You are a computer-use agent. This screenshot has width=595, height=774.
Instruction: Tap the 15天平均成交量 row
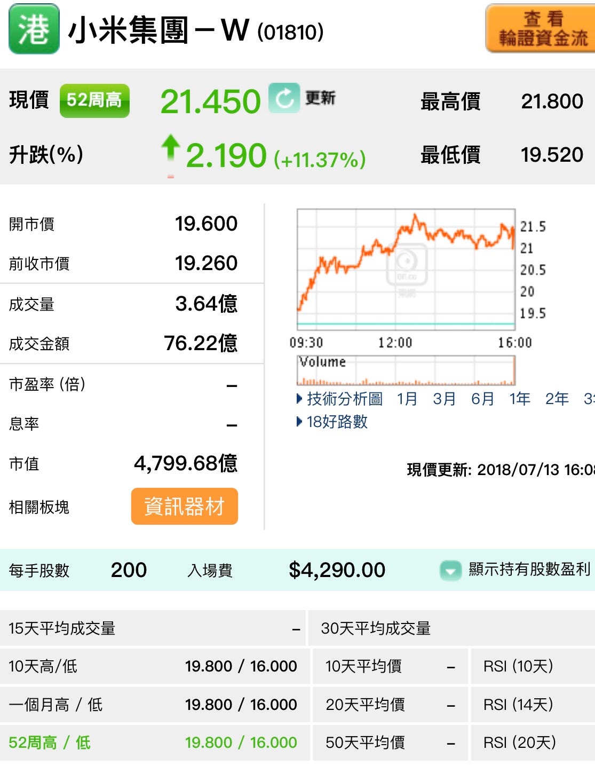click(153, 628)
